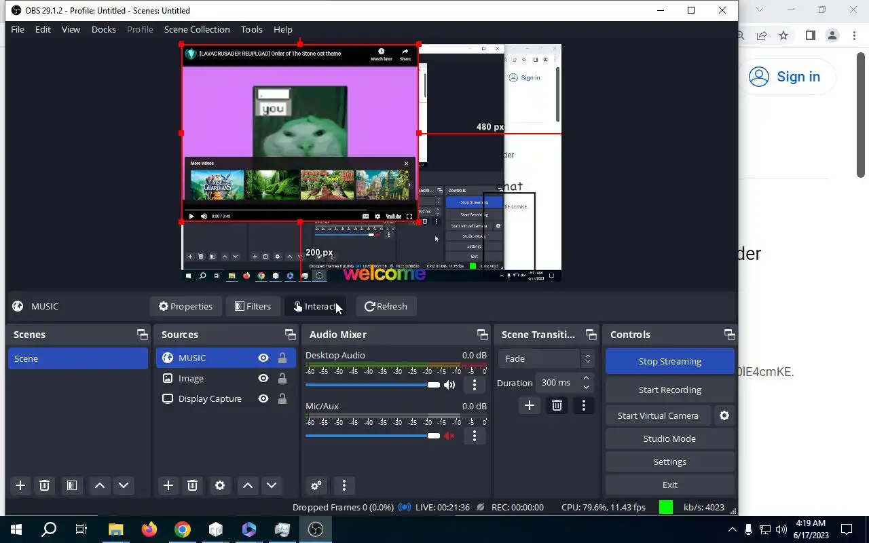The height and width of the screenshot is (543, 869).
Task: Undock the Scenes panel
Action: click(142, 335)
